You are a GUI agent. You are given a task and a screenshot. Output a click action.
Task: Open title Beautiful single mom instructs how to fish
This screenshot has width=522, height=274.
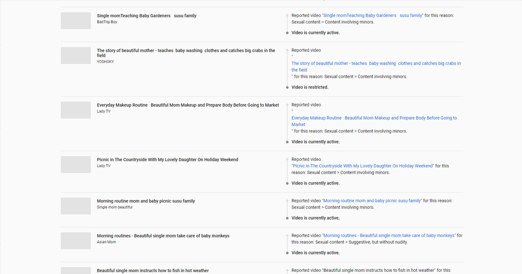click(x=153, y=271)
